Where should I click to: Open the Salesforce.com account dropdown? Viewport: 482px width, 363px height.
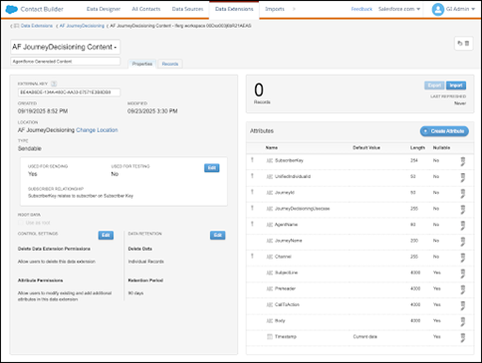click(399, 9)
